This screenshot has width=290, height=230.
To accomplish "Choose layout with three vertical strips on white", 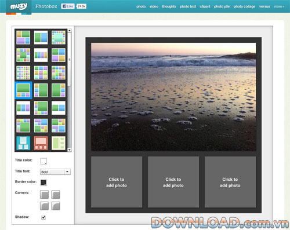I will pos(23,108).
